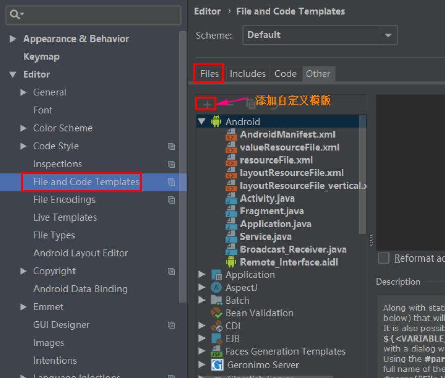Click project-level icon beside GUI Designer

(x=171, y=325)
